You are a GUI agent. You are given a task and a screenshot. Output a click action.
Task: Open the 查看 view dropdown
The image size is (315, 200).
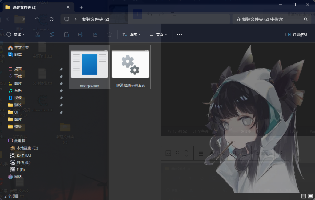tap(158, 34)
